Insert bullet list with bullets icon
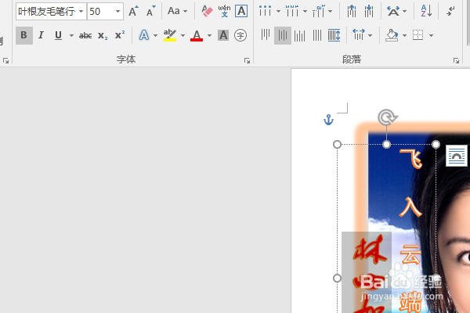The width and height of the screenshot is (470, 313). coord(266,11)
